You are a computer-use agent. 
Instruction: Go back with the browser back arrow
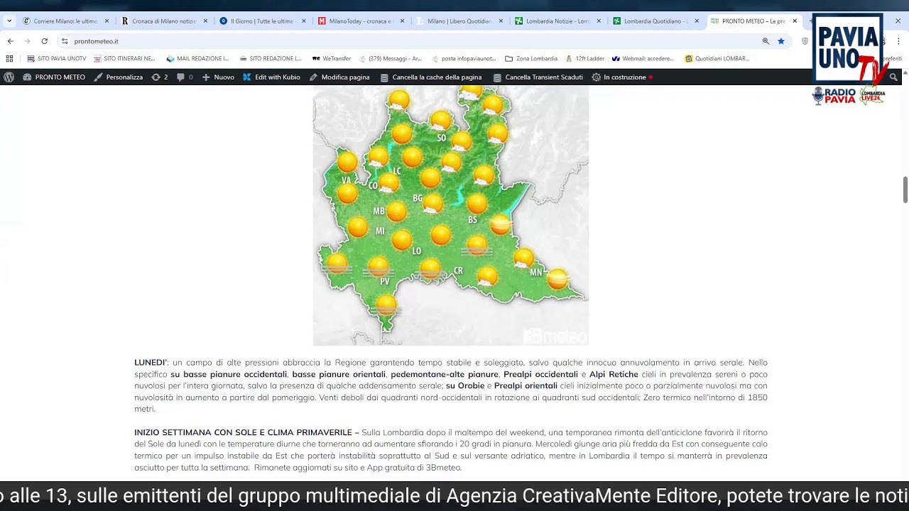11,41
